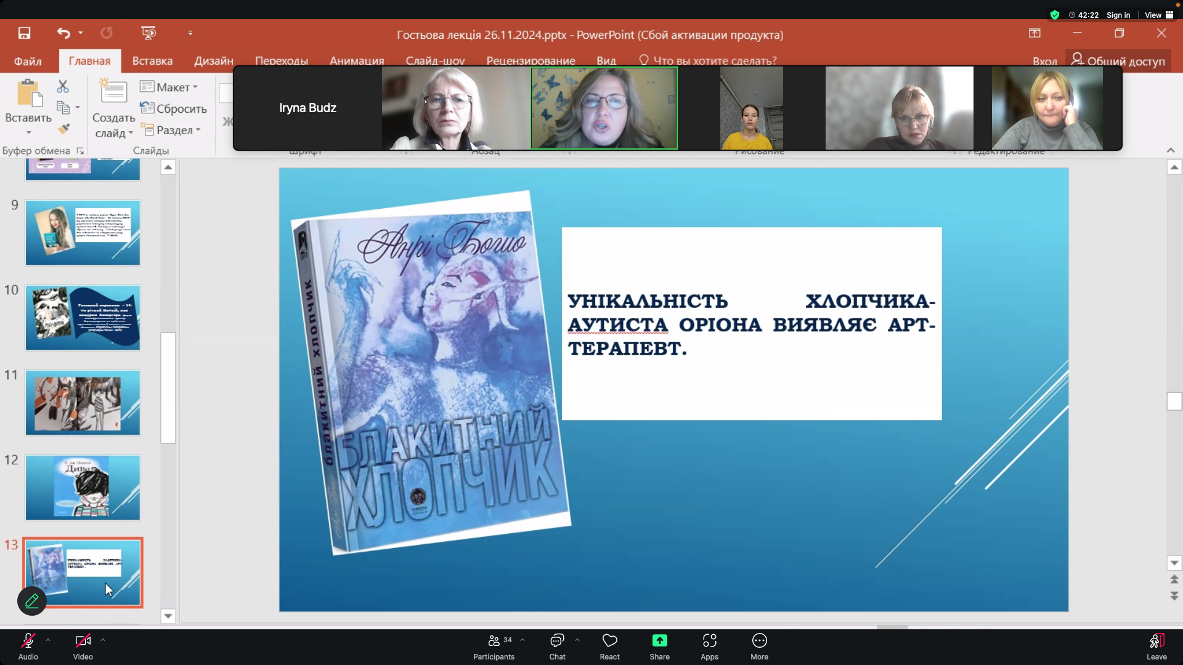Image resolution: width=1183 pixels, height=665 pixels.
Task: Open the Макет layout dropdown
Action: [169, 87]
